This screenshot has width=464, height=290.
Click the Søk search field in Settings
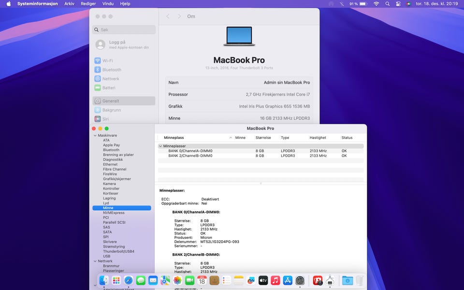coord(124,29)
